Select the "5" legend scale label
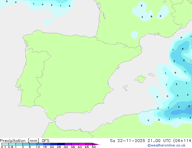192x148 pixels. (x=30, y=147)
